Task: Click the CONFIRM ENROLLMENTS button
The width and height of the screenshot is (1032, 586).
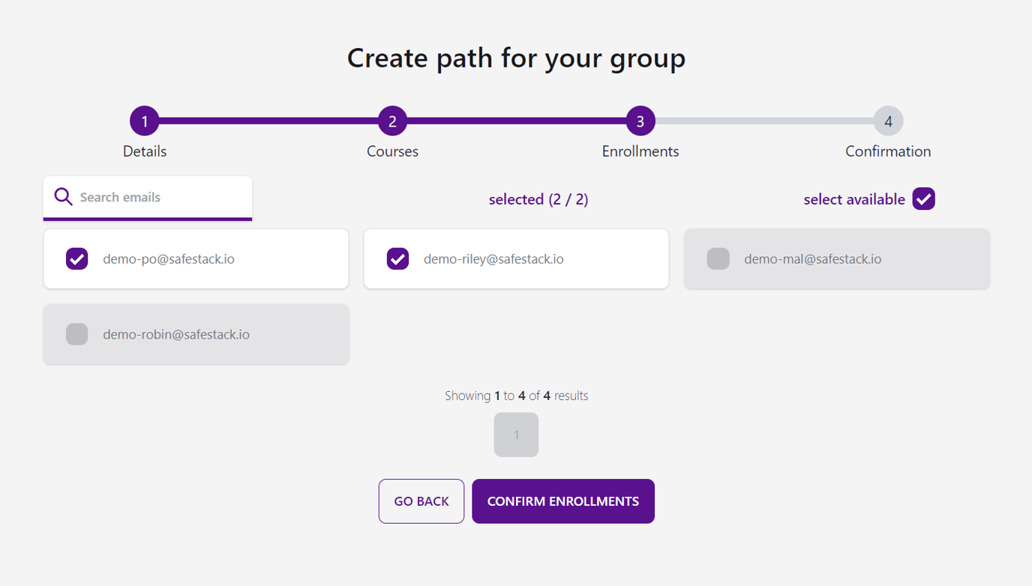Action: [562, 501]
